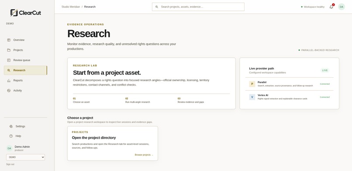Click the Start from a project asset heading
Image resolution: width=352 pixels, height=171 pixels.
pyautogui.click(x=107, y=72)
